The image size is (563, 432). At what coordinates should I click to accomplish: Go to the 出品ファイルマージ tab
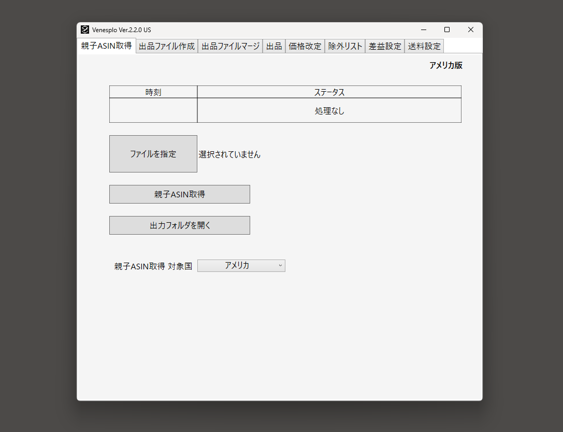230,46
